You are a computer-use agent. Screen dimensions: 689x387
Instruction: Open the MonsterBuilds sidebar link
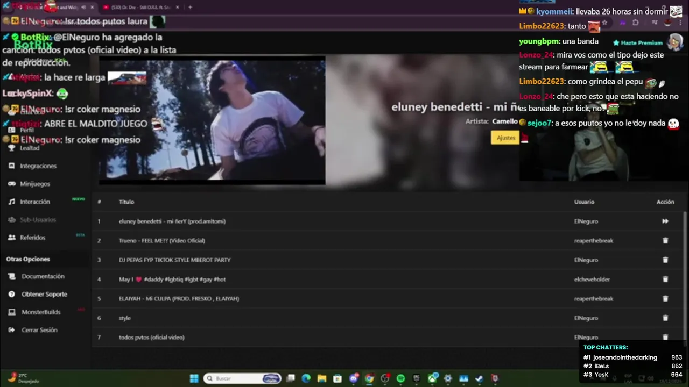point(41,312)
